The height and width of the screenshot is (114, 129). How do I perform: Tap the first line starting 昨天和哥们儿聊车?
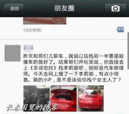(74, 56)
